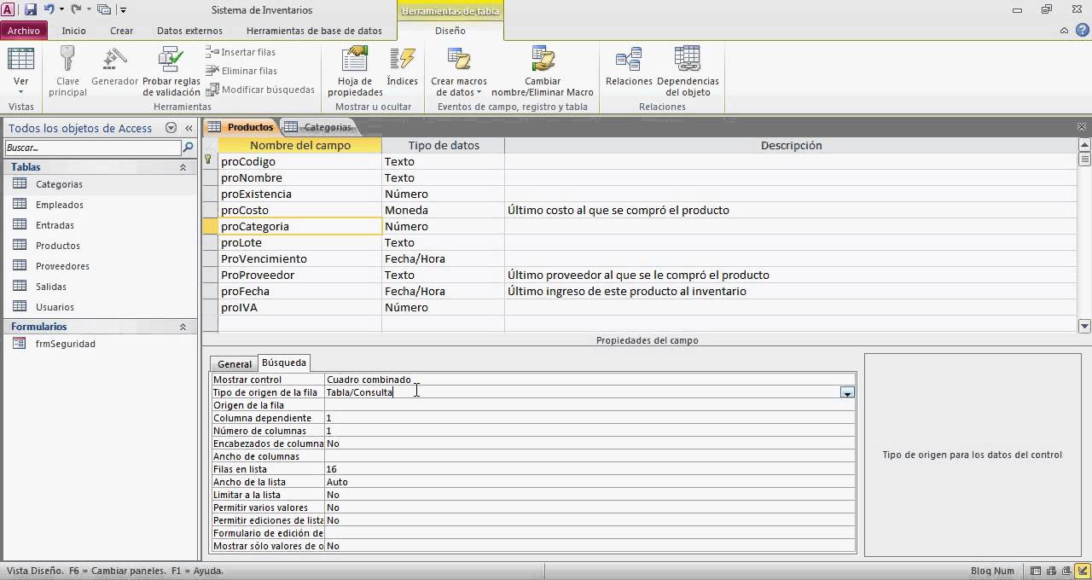Click the proIVA field name
The height and width of the screenshot is (580, 1092).
(x=299, y=307)
